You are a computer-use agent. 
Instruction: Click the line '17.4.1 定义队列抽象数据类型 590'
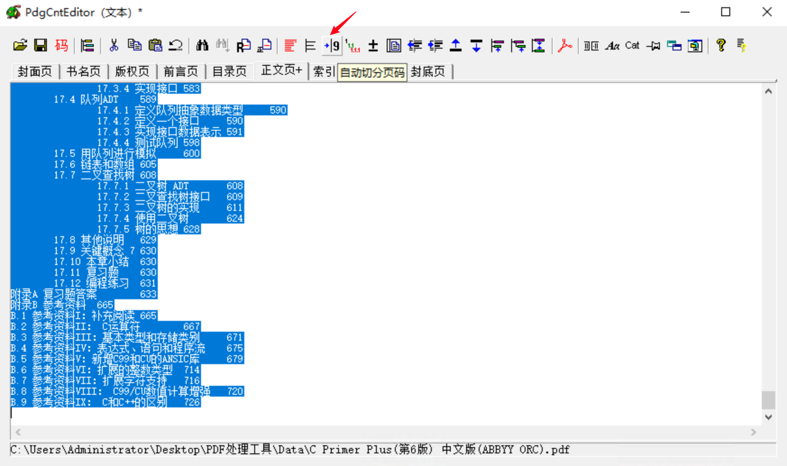pyautogui.click(x=192, y=110)
